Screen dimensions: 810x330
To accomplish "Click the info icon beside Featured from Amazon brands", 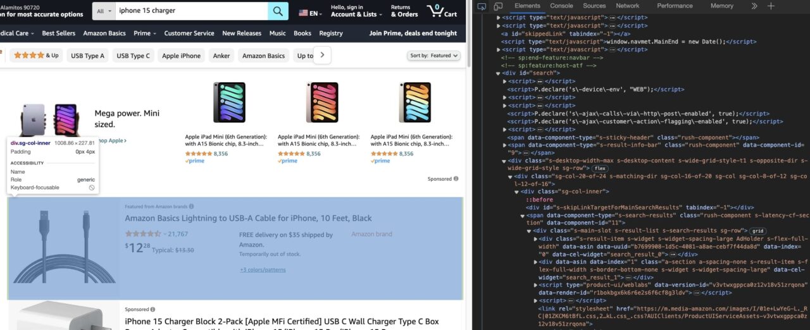I will pos(192,206).
